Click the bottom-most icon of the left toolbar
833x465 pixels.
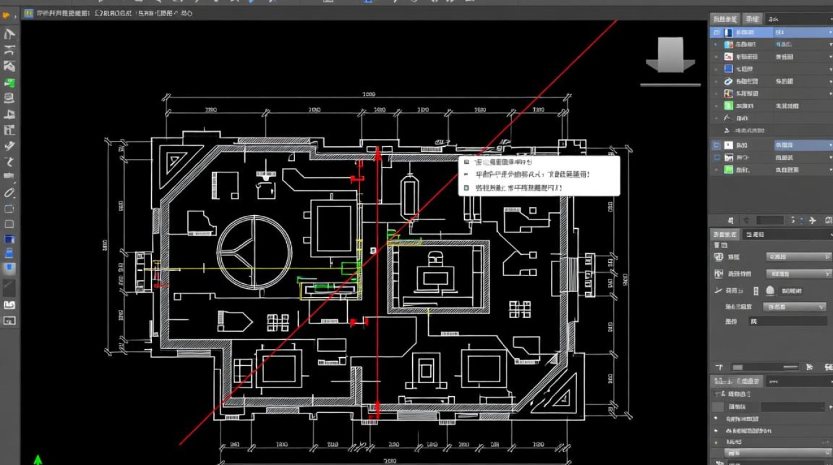[x=9, y=321]
